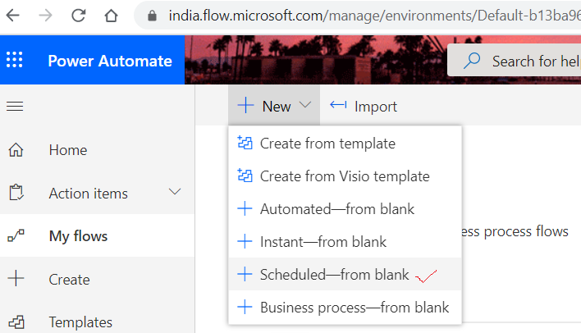Choose Create from Visio template
The width and height of the screenshot is (581, 333).
point(344,176)
